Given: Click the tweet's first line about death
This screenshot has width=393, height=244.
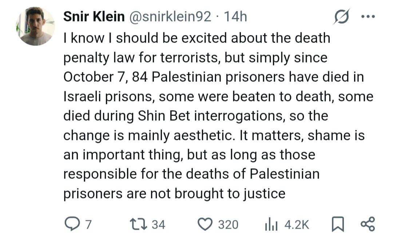Looking at the screenshot, I should point(196,38).
